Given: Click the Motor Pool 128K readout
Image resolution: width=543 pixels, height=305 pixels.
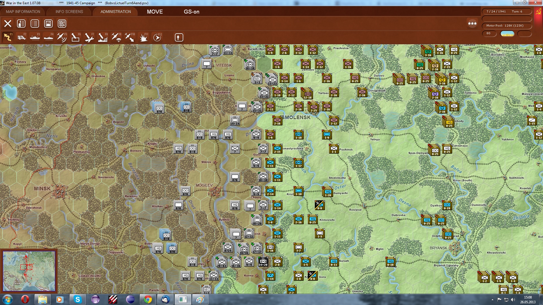Looking at the screenshot, I should tap(507, 26).
